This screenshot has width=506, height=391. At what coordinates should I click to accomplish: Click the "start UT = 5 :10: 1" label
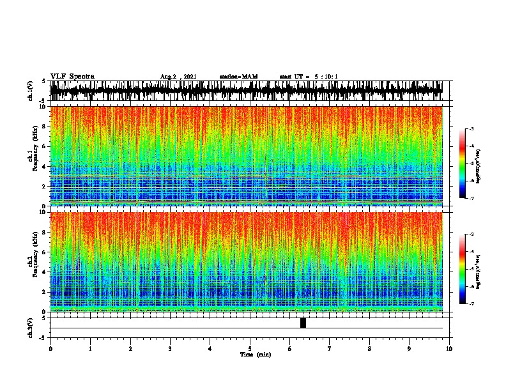309,77
